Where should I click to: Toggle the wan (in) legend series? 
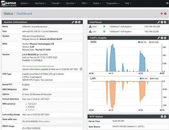[x=142, y=42]
